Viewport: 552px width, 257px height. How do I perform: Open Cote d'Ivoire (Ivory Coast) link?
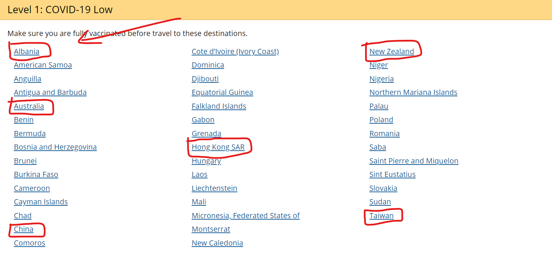(235, 52)
